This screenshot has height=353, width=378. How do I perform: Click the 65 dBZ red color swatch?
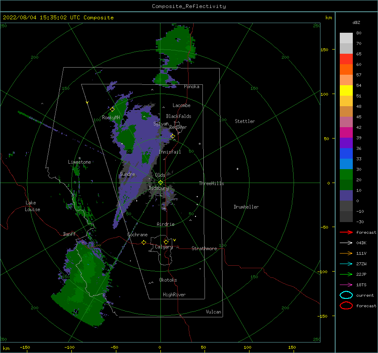[346, 59]
